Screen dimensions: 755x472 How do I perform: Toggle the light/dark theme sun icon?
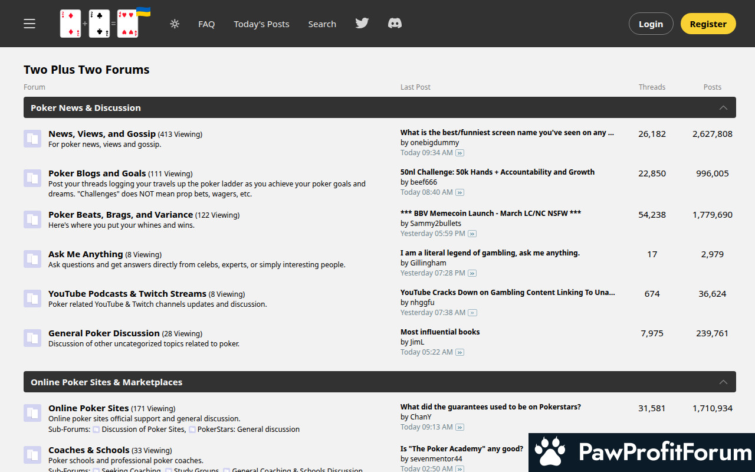pyautogui.click(x=175, y=24)
